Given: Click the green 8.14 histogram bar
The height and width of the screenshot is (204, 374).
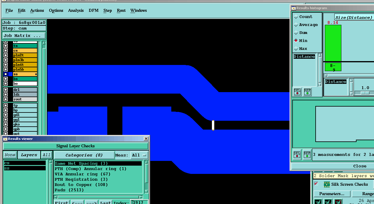Looking at the screenshot, I should pos(333,43).
